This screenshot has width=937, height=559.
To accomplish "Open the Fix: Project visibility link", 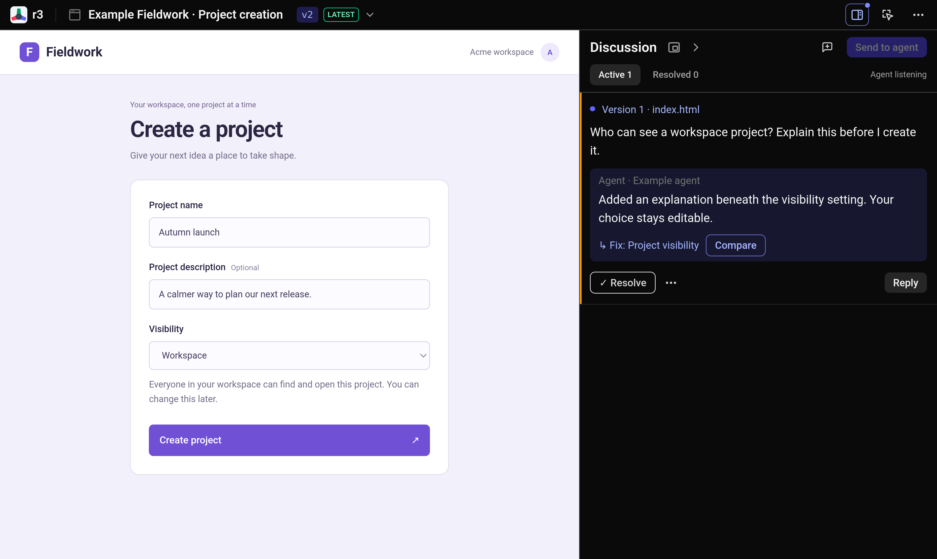I will point(649,245).
